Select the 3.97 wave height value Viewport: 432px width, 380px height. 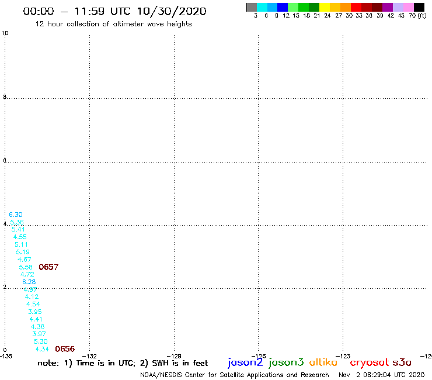pyautogui.click(x=39, y=334)
